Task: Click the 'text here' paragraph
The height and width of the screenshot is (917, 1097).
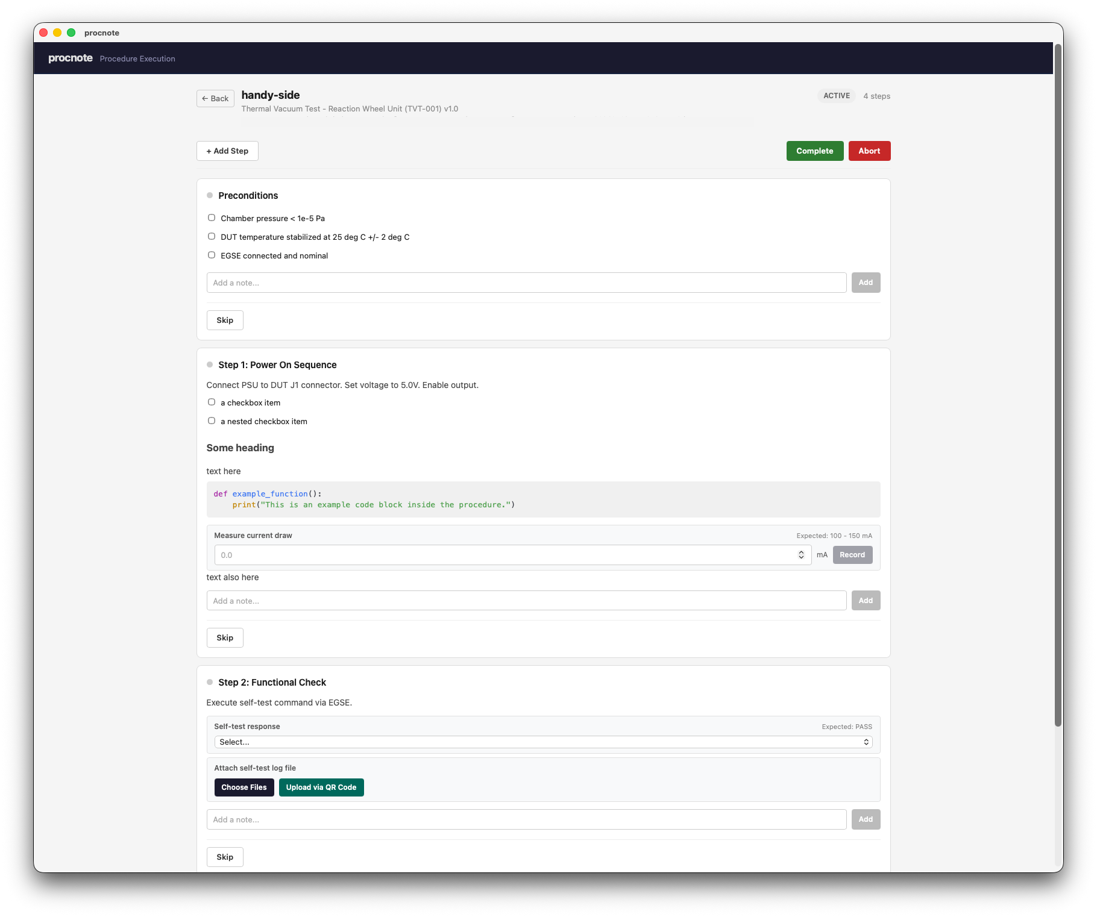Action: pos(224,471)
